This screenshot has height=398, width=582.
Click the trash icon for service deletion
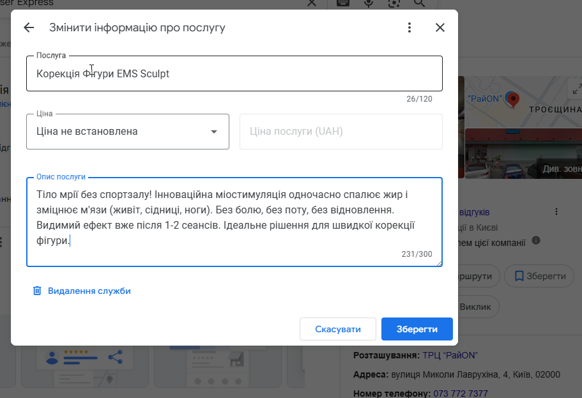[x=37, y=291]
